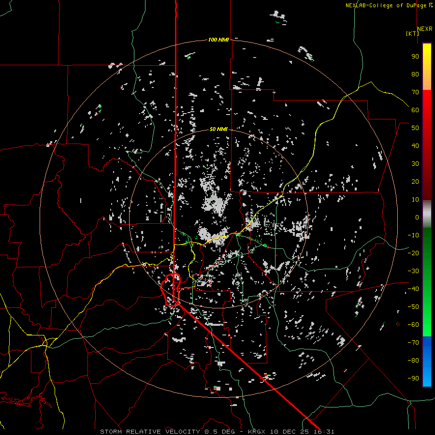Click the 60 value on velocity scale
435x435 pixels.
coord(415,110)
